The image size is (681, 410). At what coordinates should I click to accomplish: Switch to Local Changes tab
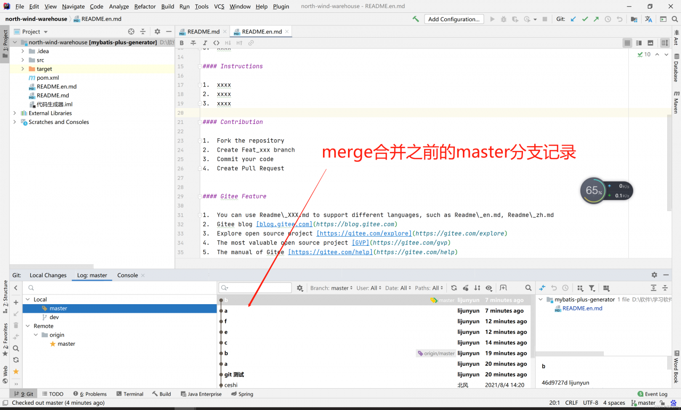tap(48, 275)
